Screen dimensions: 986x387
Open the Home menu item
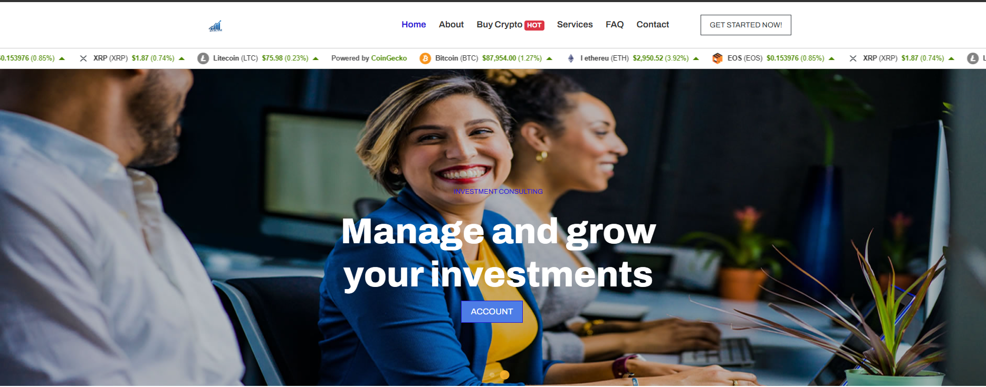(x=414, y=25)
